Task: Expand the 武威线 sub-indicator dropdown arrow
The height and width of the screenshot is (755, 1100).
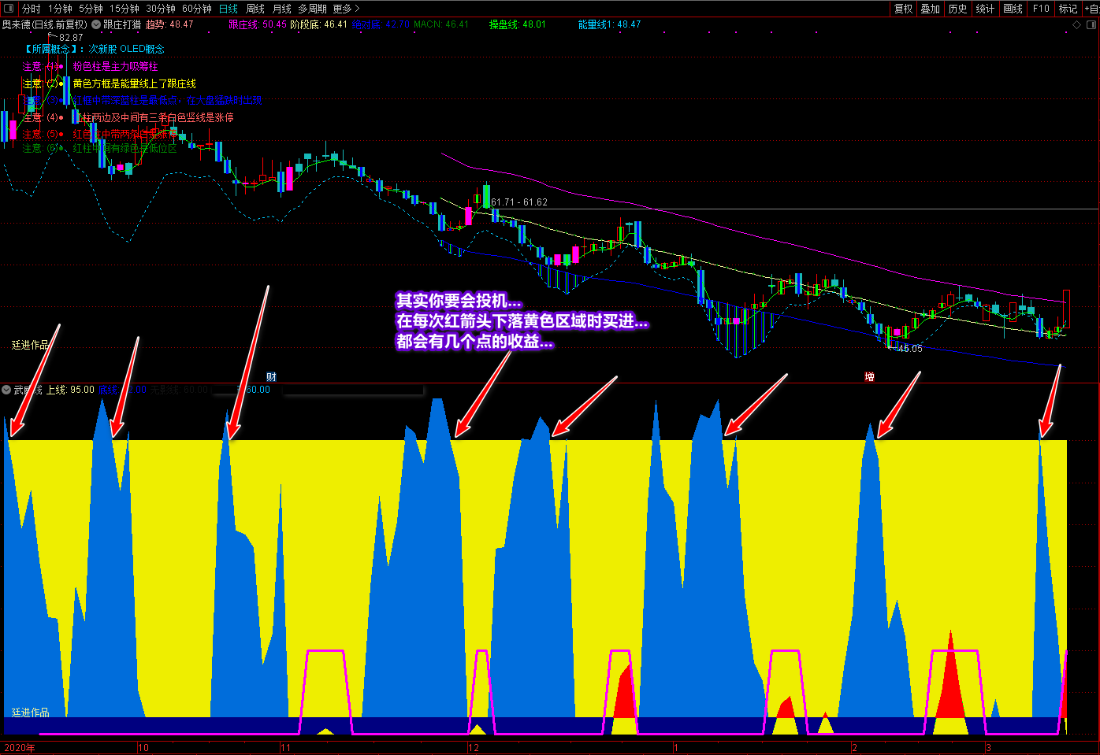Action: pos(7,390)
